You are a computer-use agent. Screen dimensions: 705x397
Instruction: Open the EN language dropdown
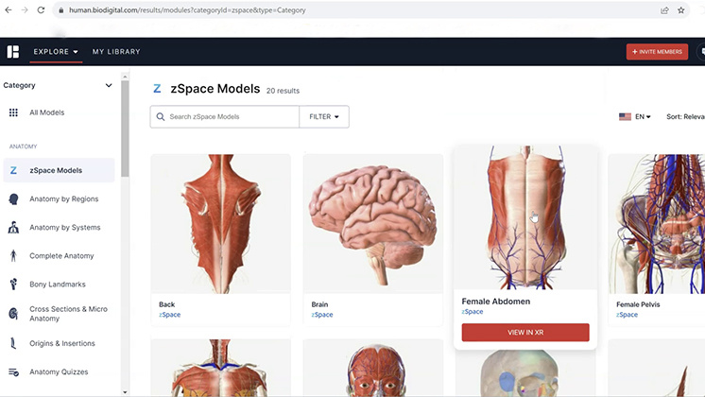point(643,117)
